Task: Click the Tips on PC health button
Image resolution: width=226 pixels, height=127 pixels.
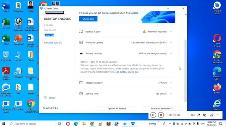Action: click(x=117, y=108)
